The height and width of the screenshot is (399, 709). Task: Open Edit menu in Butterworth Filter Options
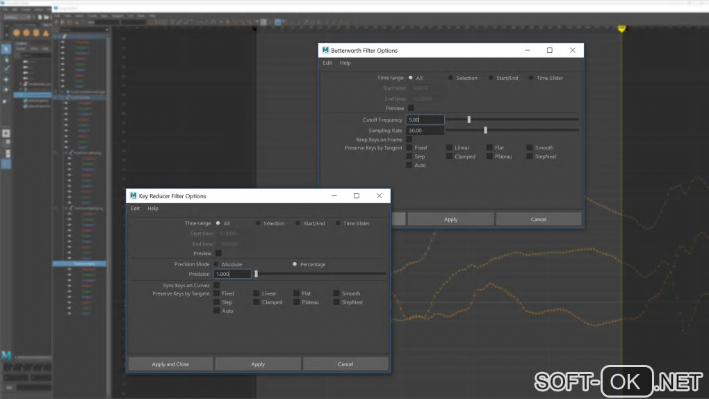(327, 63)
